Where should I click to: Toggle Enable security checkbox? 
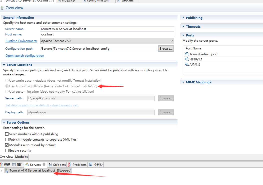click(7, 151)
